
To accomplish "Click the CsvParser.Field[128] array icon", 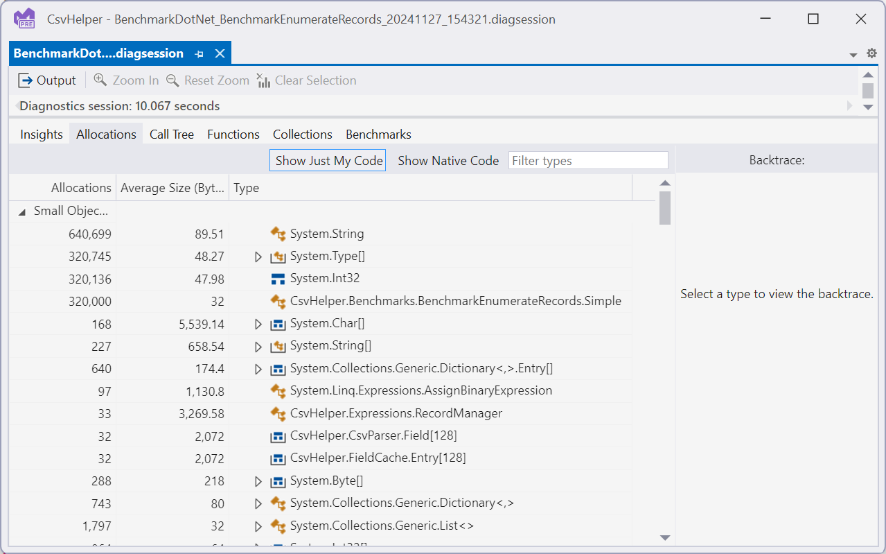I will 278,436.
